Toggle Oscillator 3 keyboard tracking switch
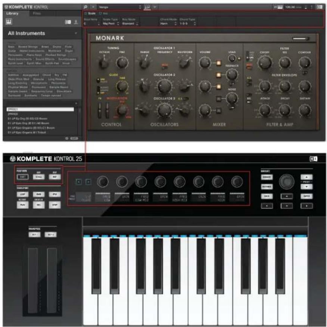The image size is (327, 327). click(x=186, y=99)
